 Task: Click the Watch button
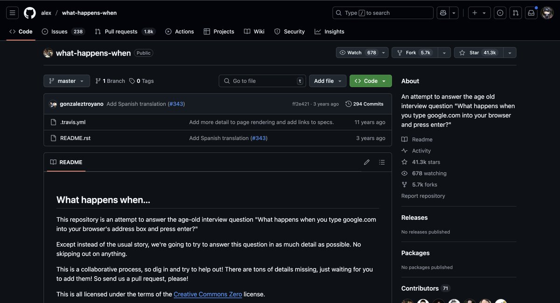click(x=358, y=53)
